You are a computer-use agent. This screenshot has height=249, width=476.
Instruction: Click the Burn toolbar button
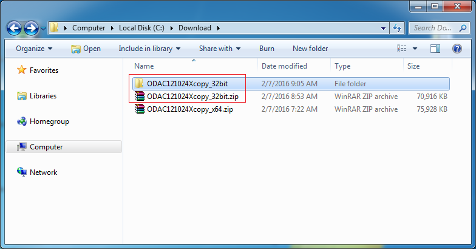tap(267, 49)
